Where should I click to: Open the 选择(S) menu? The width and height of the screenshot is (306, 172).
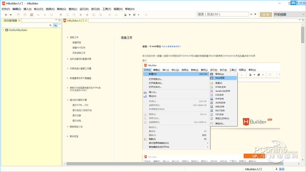point(50,9)
